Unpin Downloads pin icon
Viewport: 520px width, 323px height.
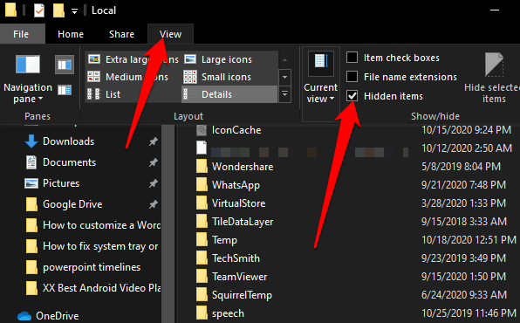(x=153, y=141)
